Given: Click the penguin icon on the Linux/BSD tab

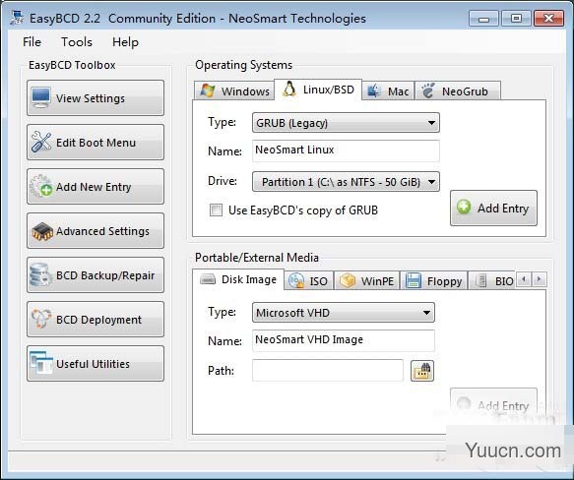Looking at the screenshot, I should point(288,89).
